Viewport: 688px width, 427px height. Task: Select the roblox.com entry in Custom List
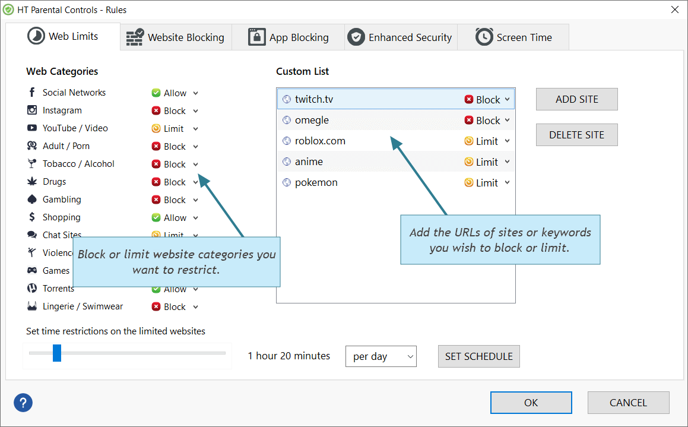point(396,141)
